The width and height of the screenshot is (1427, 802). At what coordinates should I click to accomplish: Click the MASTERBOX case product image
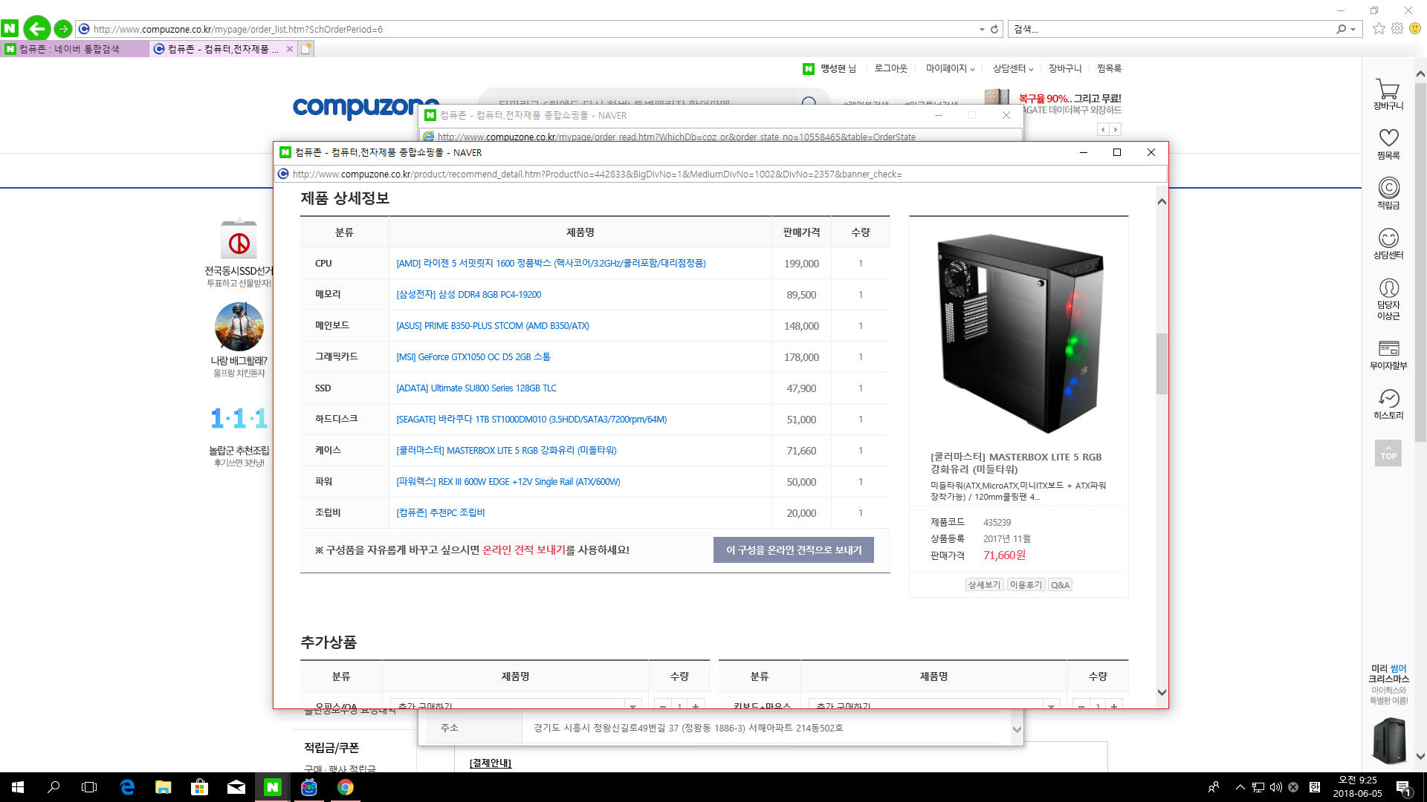point(1019,333)
